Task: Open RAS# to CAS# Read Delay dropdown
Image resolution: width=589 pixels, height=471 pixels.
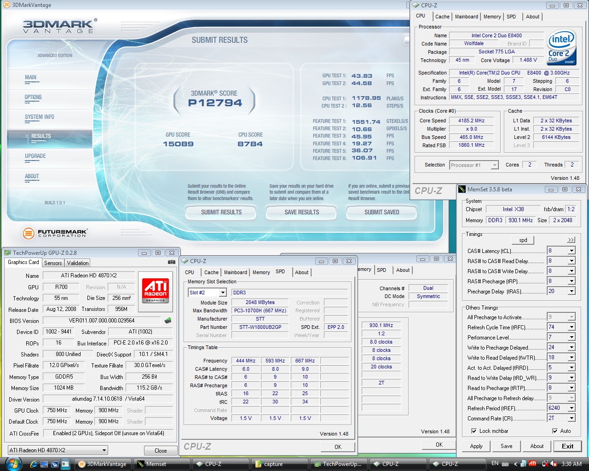Action: (572, 261)
